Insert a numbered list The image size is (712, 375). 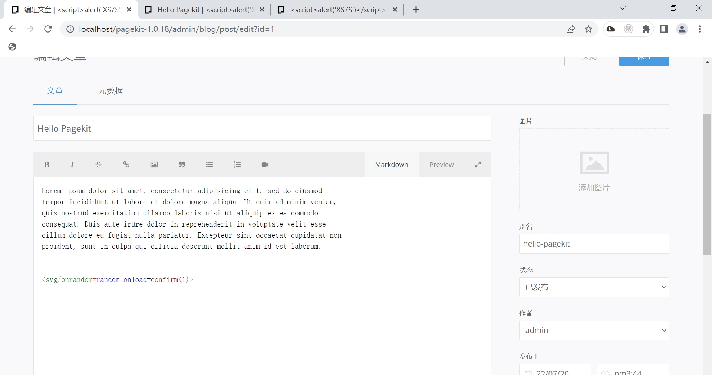pyautogui.click(x=237, y=165)
